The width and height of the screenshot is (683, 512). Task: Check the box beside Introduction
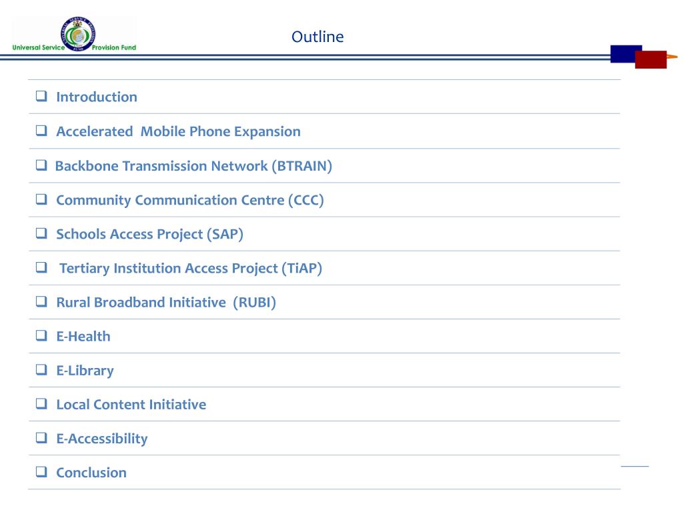pyautogui.click(x=41, y=96)
